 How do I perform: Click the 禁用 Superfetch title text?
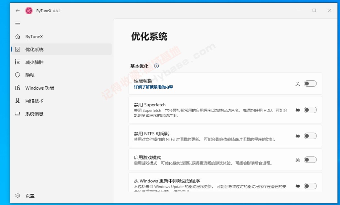click(150, 105)
